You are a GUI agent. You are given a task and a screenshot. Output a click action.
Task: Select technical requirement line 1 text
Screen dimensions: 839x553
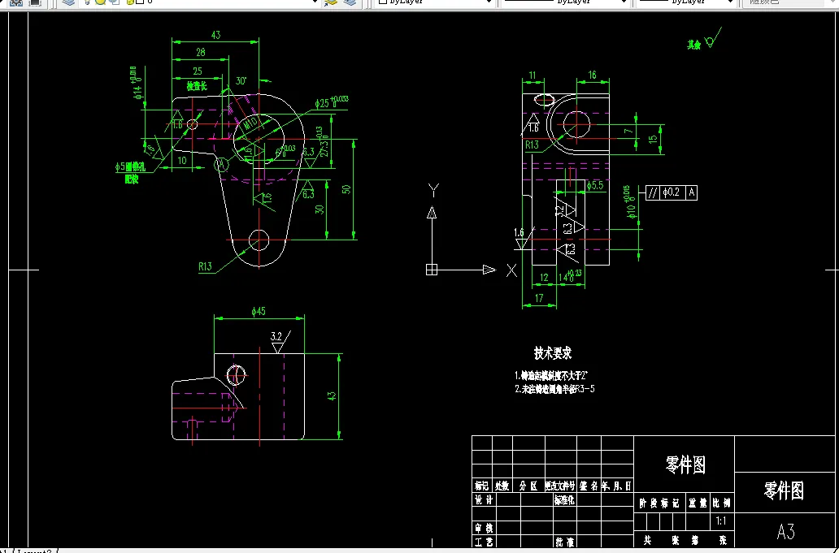552,376
